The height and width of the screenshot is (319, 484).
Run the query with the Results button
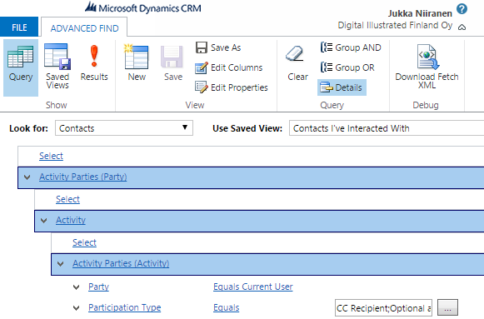click(94, 63)
